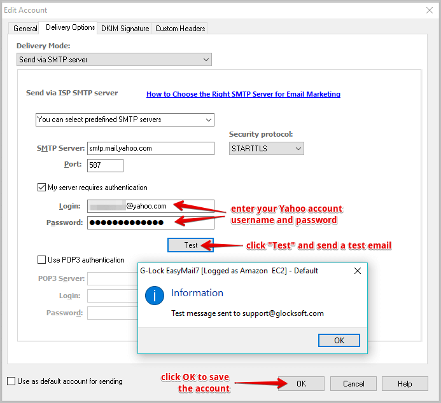Screen dimensions: 441x403
Task: Click the test message sent text
Action: click(248, 313)
